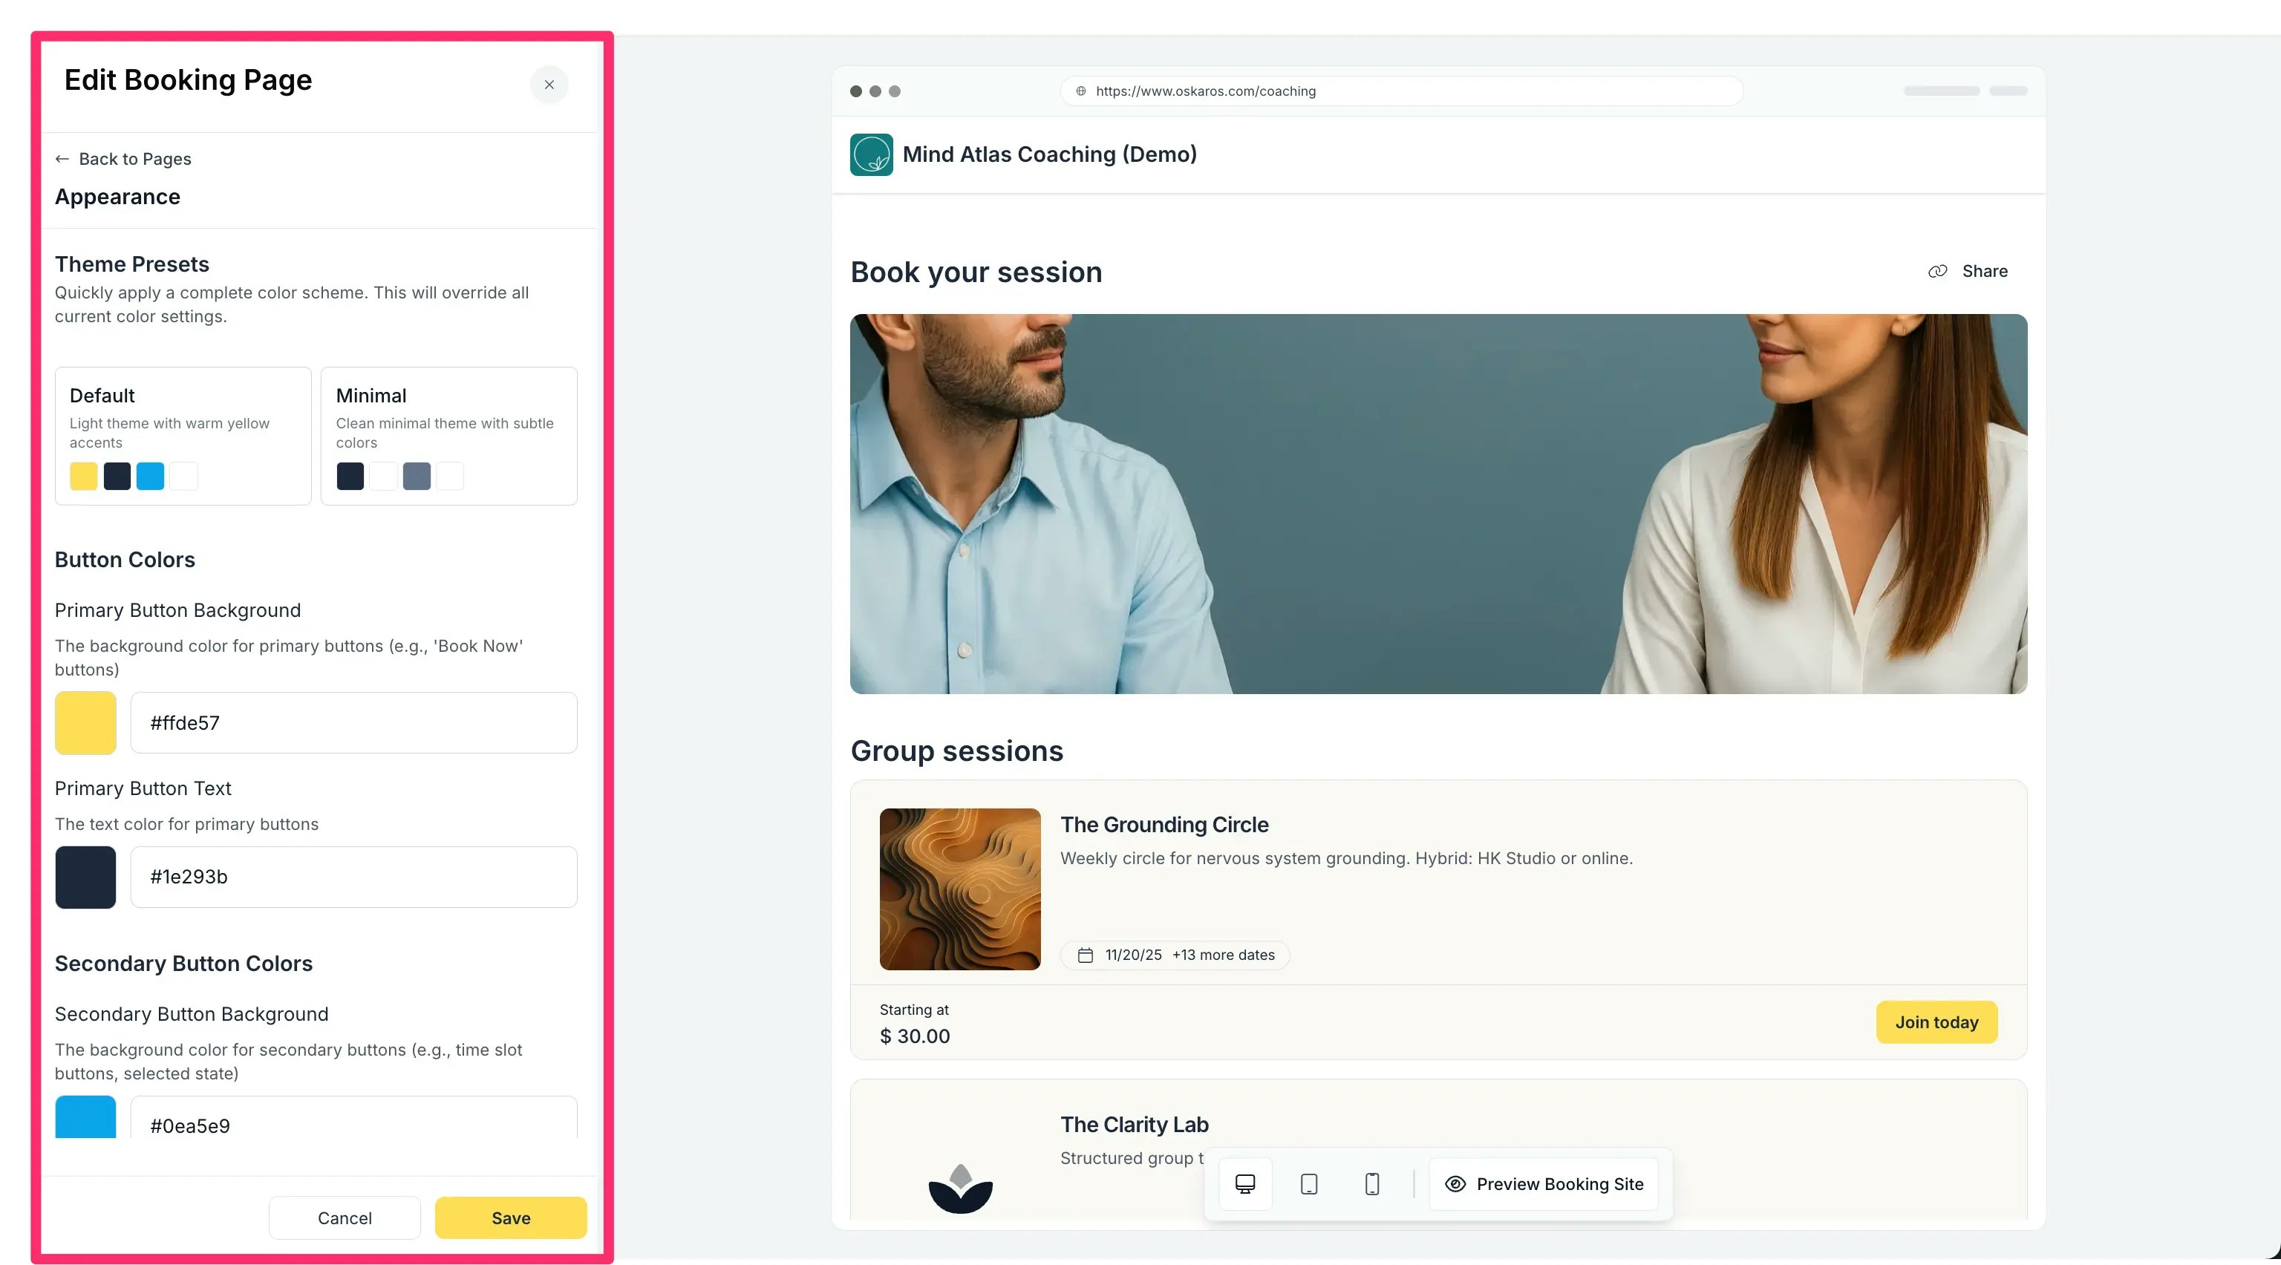Image resolution: width=2281 pixels, height=1265 pixels.
Task: Save the appearance changes
Action: pyautogui.click(x=510, y=1217)
